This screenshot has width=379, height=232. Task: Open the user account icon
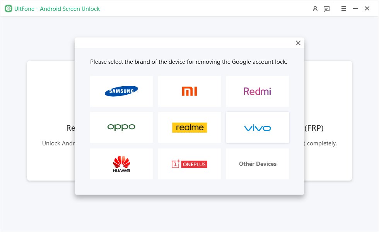coord(315,9)
